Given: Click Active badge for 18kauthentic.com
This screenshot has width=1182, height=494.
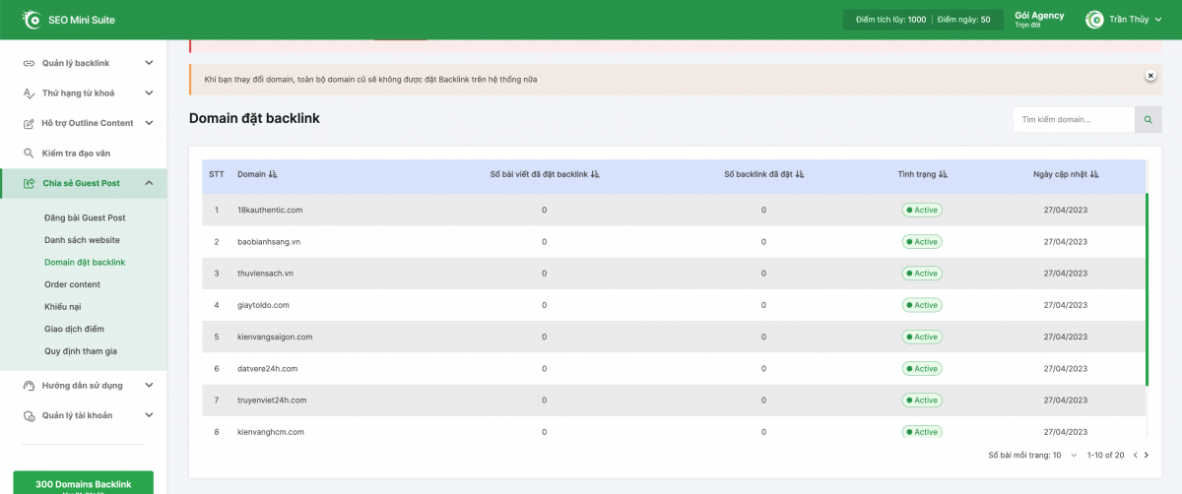Looking at the screenshot, I should click(x=922, y=210).
